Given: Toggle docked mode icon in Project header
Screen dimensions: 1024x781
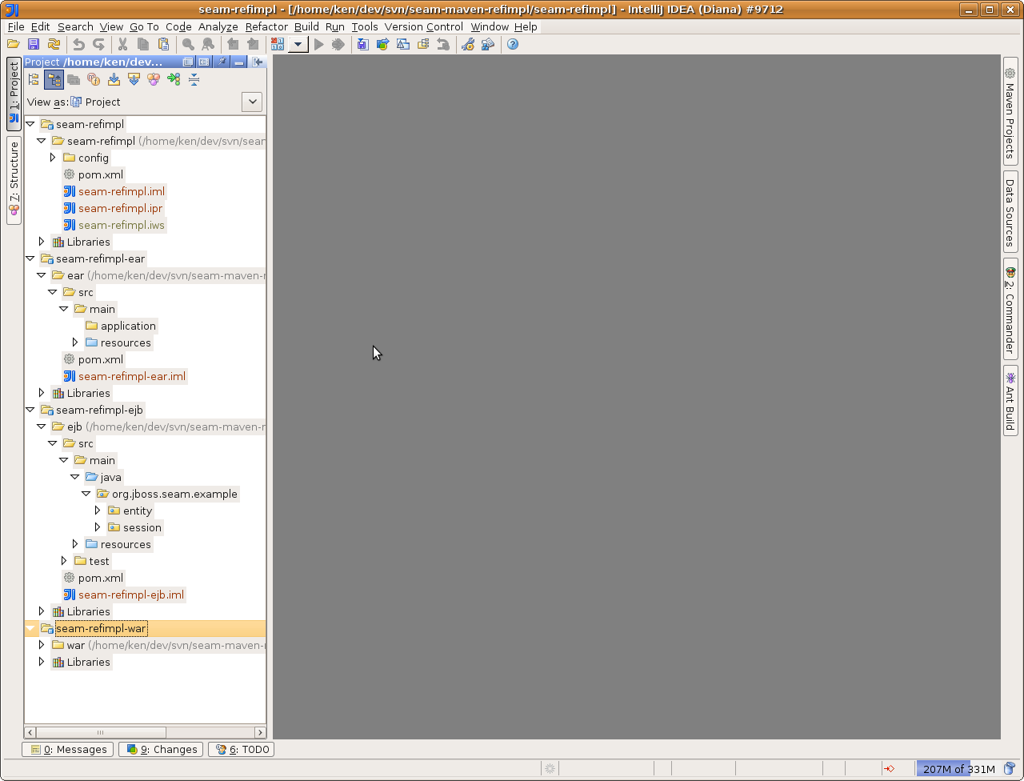Looking at the screenshot, I should tap(204, 62).
